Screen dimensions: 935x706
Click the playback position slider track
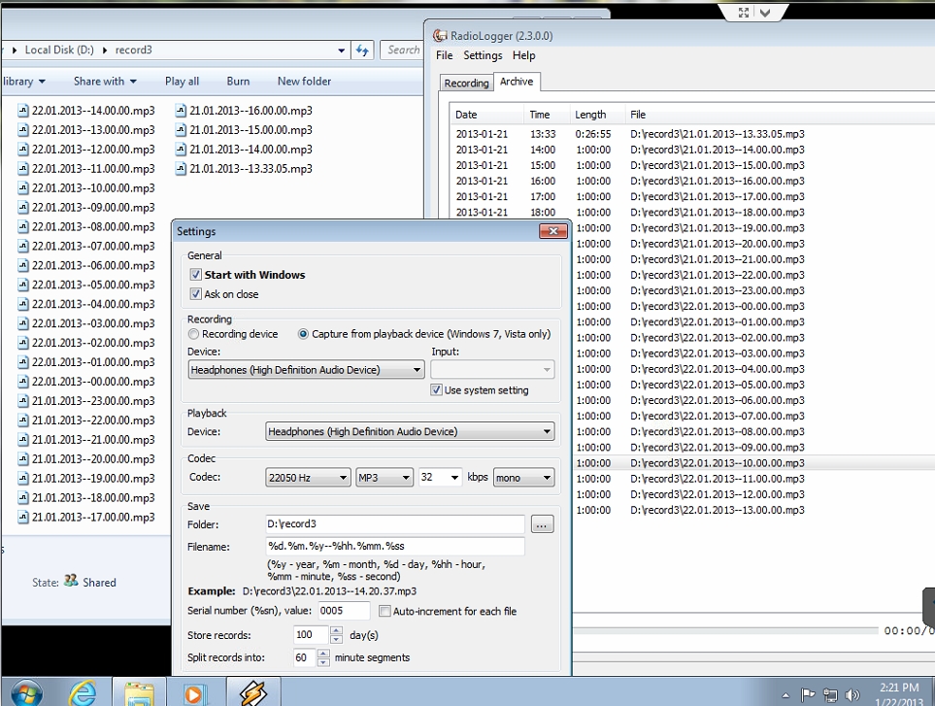[725, 630]
